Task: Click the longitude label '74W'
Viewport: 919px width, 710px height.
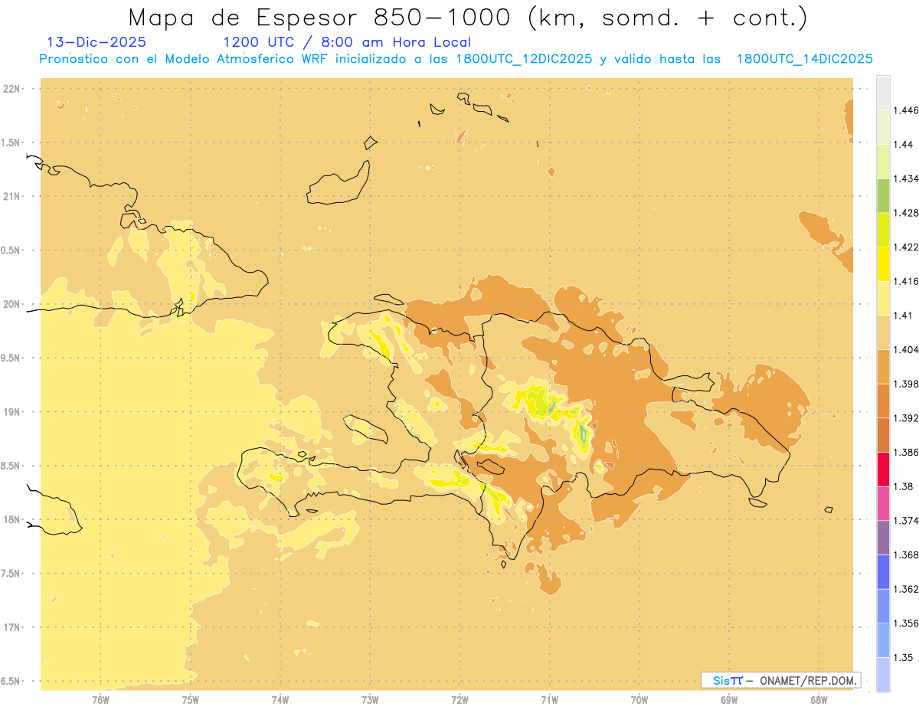Action: tap(280, 700)
